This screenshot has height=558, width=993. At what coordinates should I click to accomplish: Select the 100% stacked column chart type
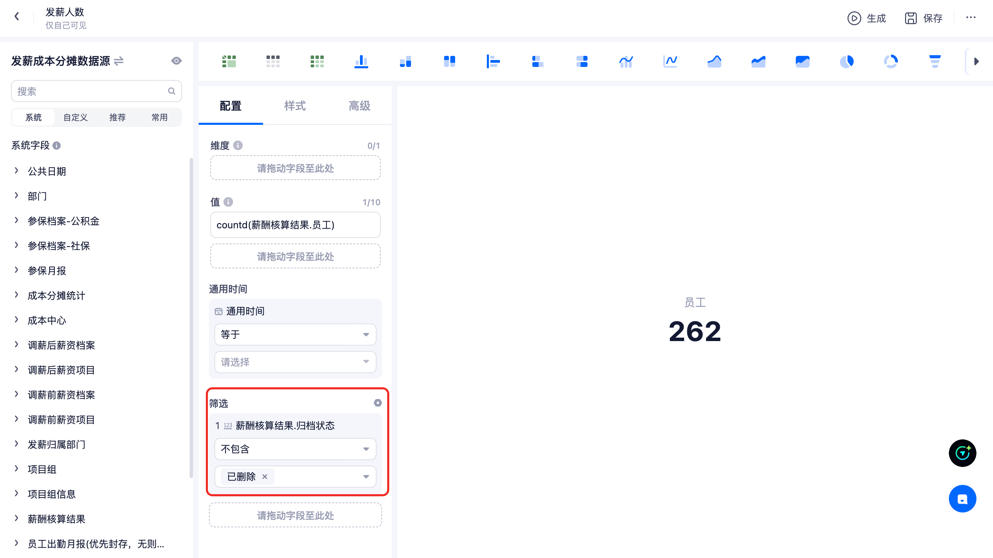[450, 61]
